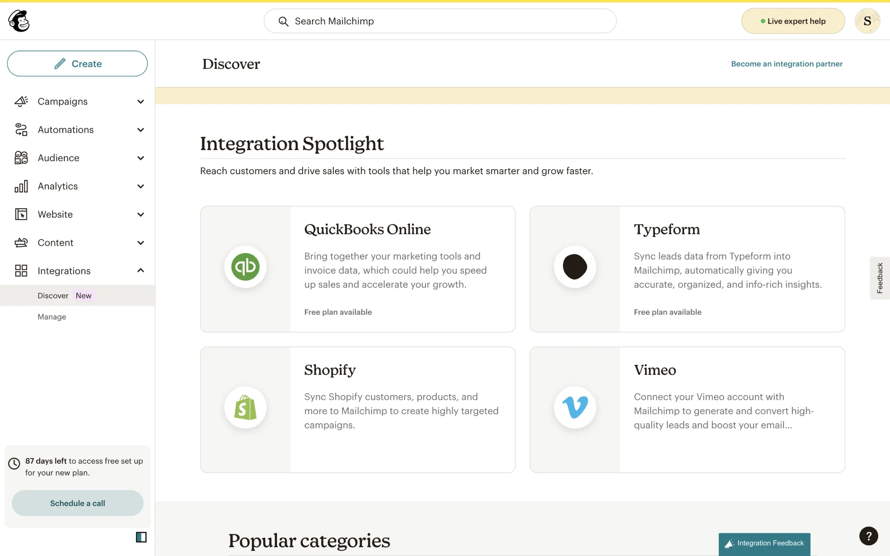This screenshot has width=890, height=556.
Task: Click the Integrations grid icon in sidebar
Action: [x=21, y=271]
